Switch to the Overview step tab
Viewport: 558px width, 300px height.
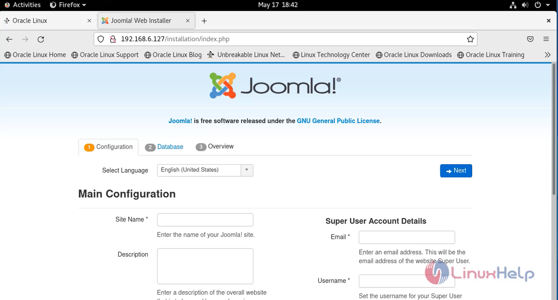click(x=215, y=146)
